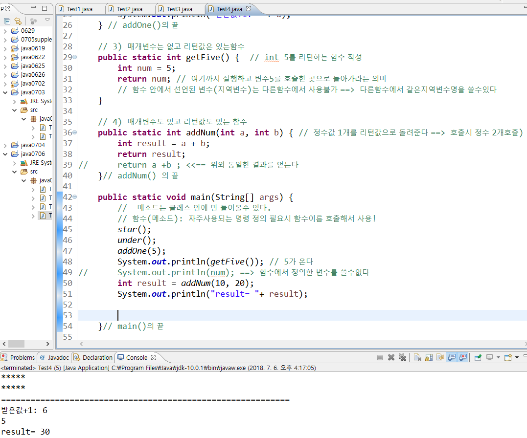The width and height of the screenshot is (527, 438).
Task: Terminate the console process
Action: point(380,357)
